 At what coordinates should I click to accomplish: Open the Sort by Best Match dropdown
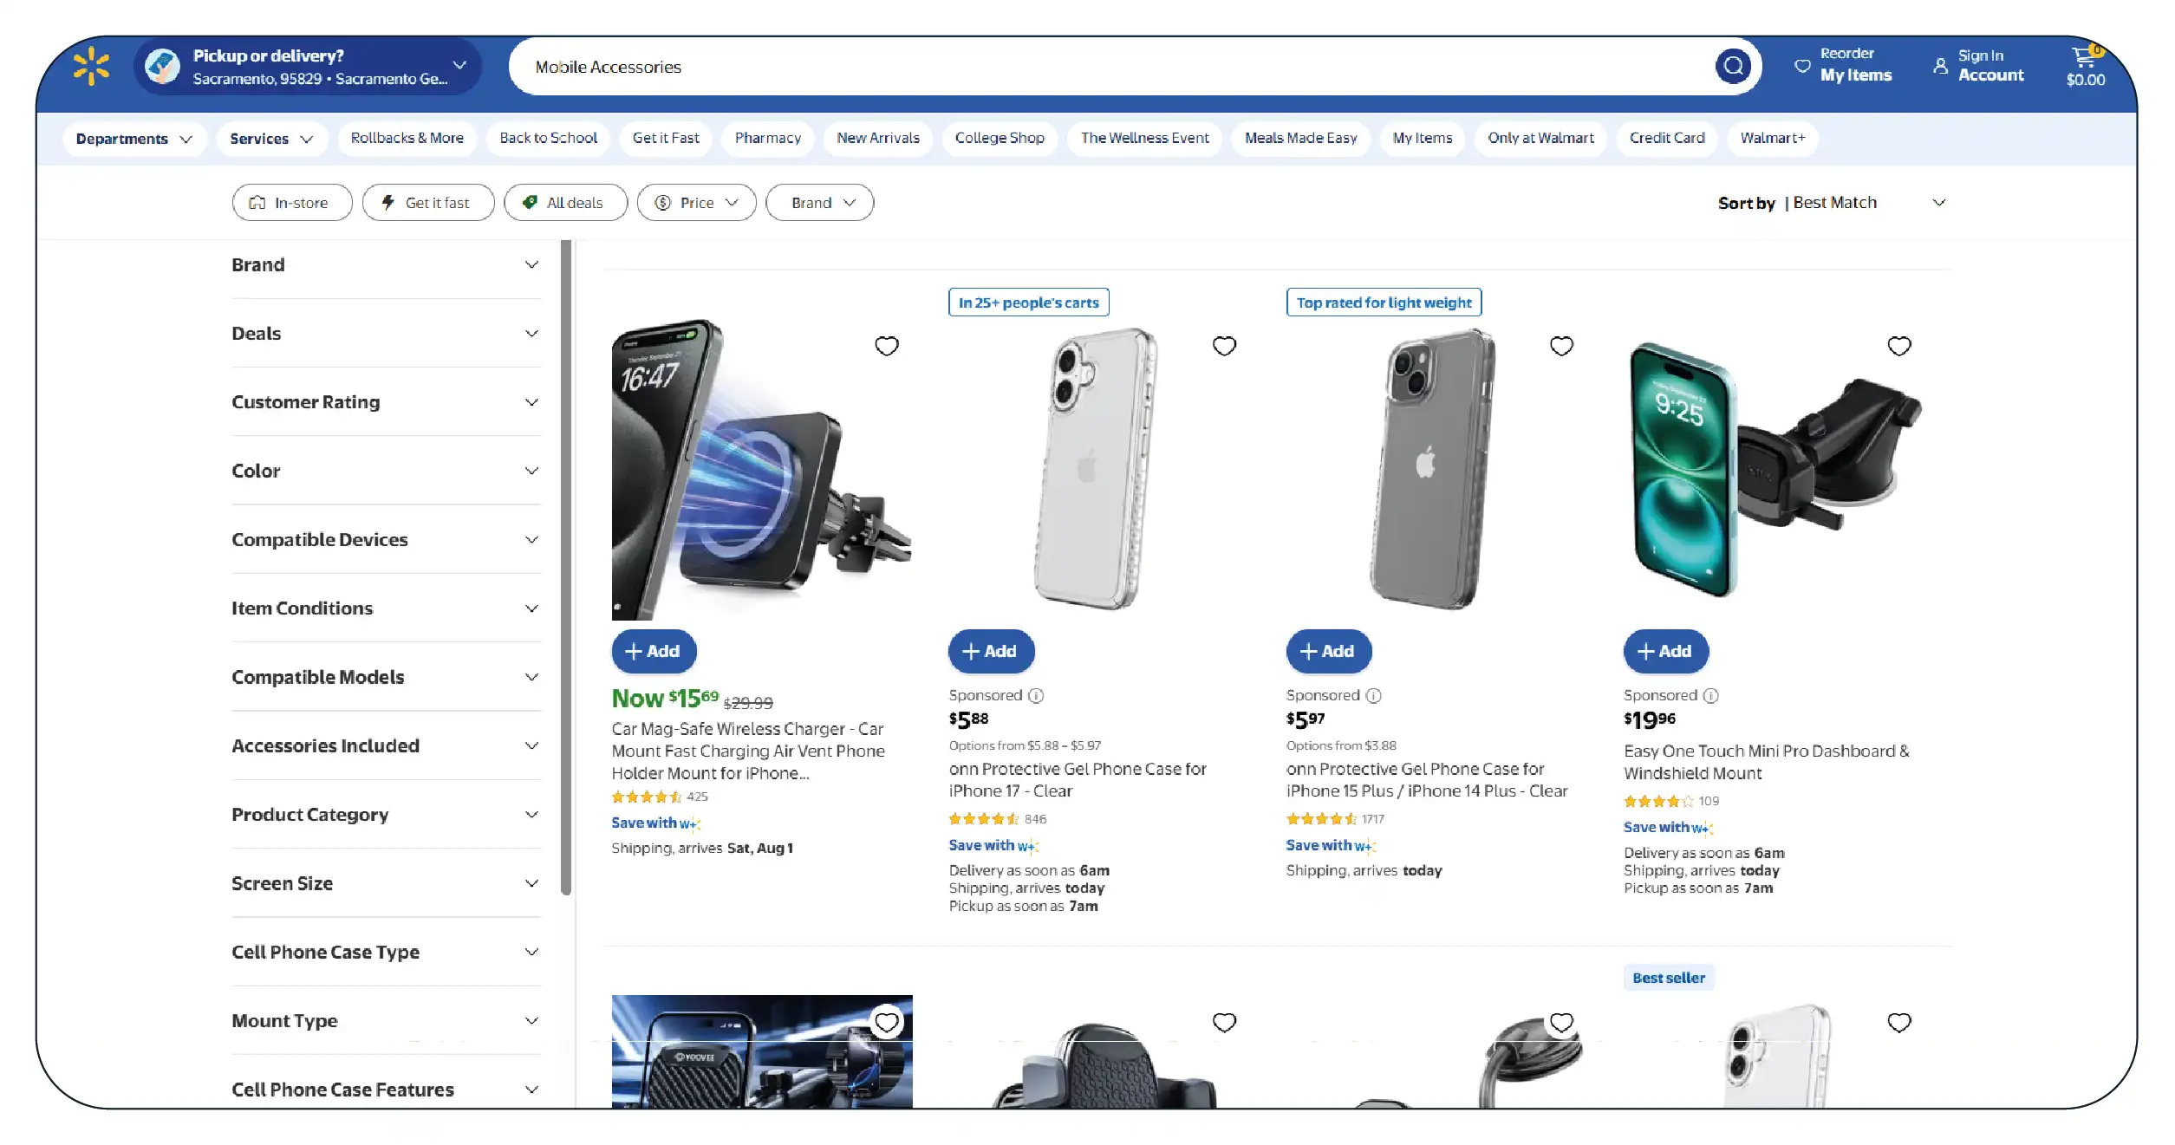pos(1832,203)
